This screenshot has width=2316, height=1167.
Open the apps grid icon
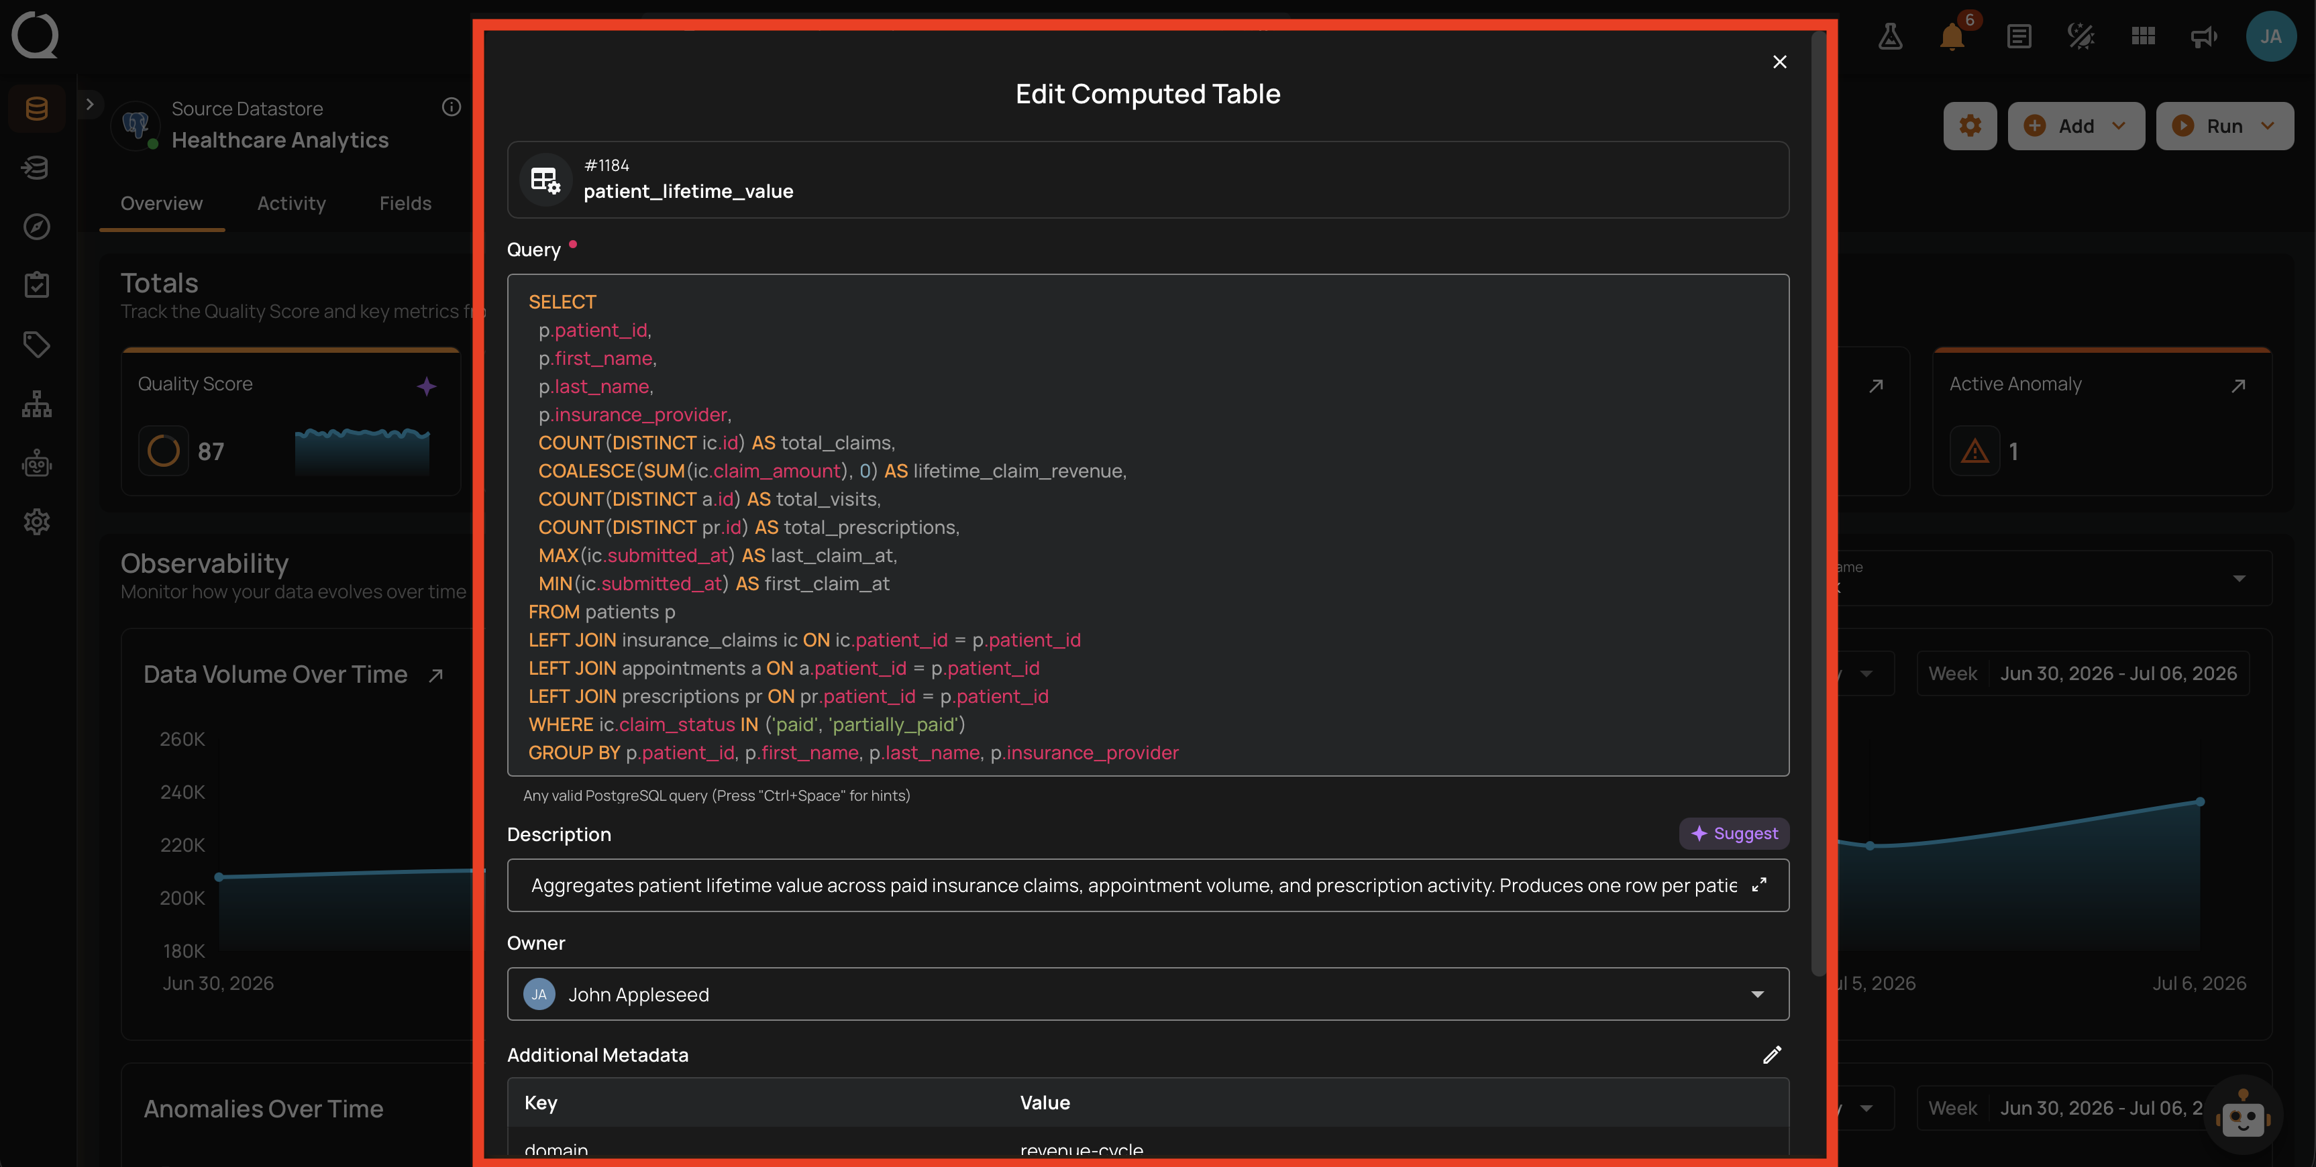pyautogui.click(x=2144, y=37)
